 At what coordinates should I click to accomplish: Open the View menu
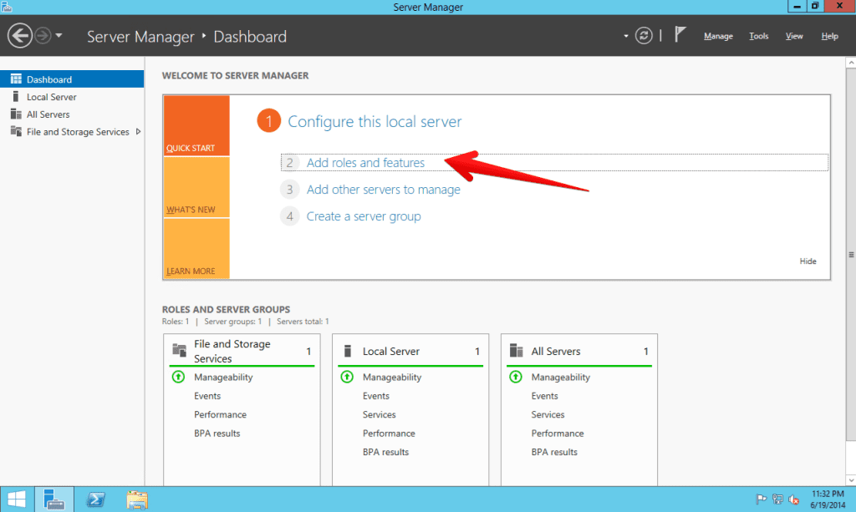pyautogui.click(x=794, y=36)
